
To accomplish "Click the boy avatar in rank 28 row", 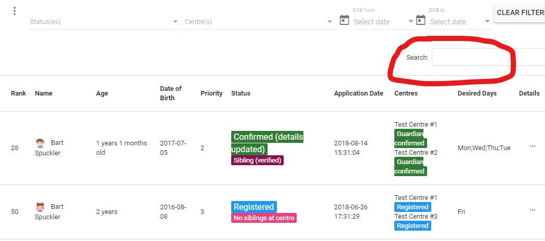I will [40, 143].
